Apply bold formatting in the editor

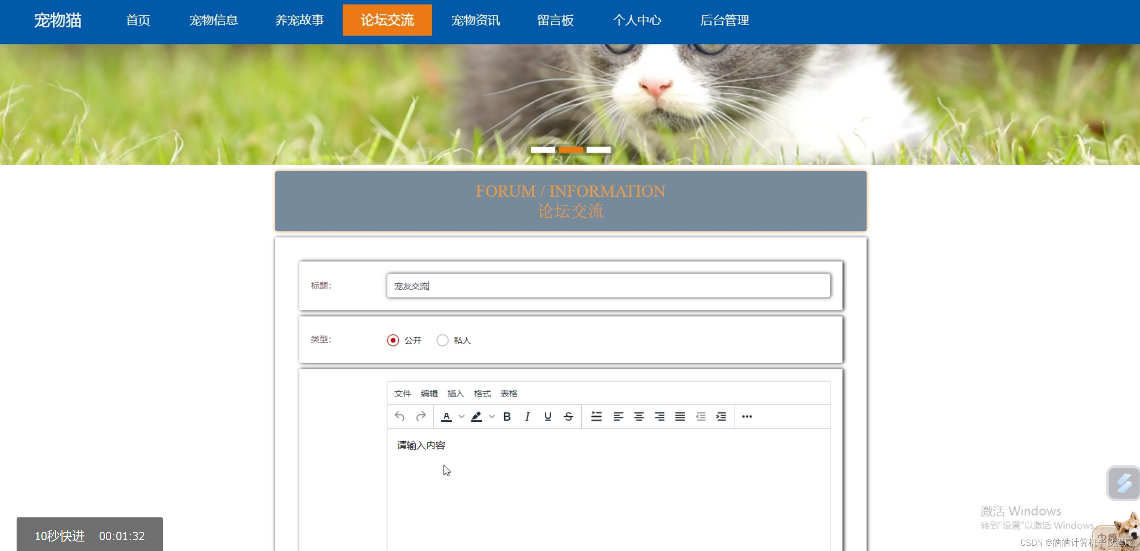507,417
